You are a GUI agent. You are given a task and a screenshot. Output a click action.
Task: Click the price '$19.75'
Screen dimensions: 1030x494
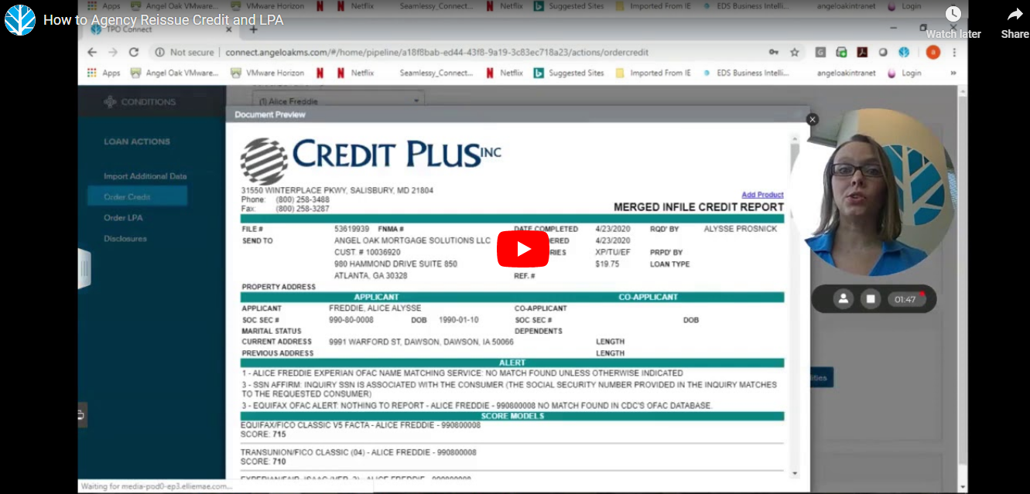tap(607, 264)
